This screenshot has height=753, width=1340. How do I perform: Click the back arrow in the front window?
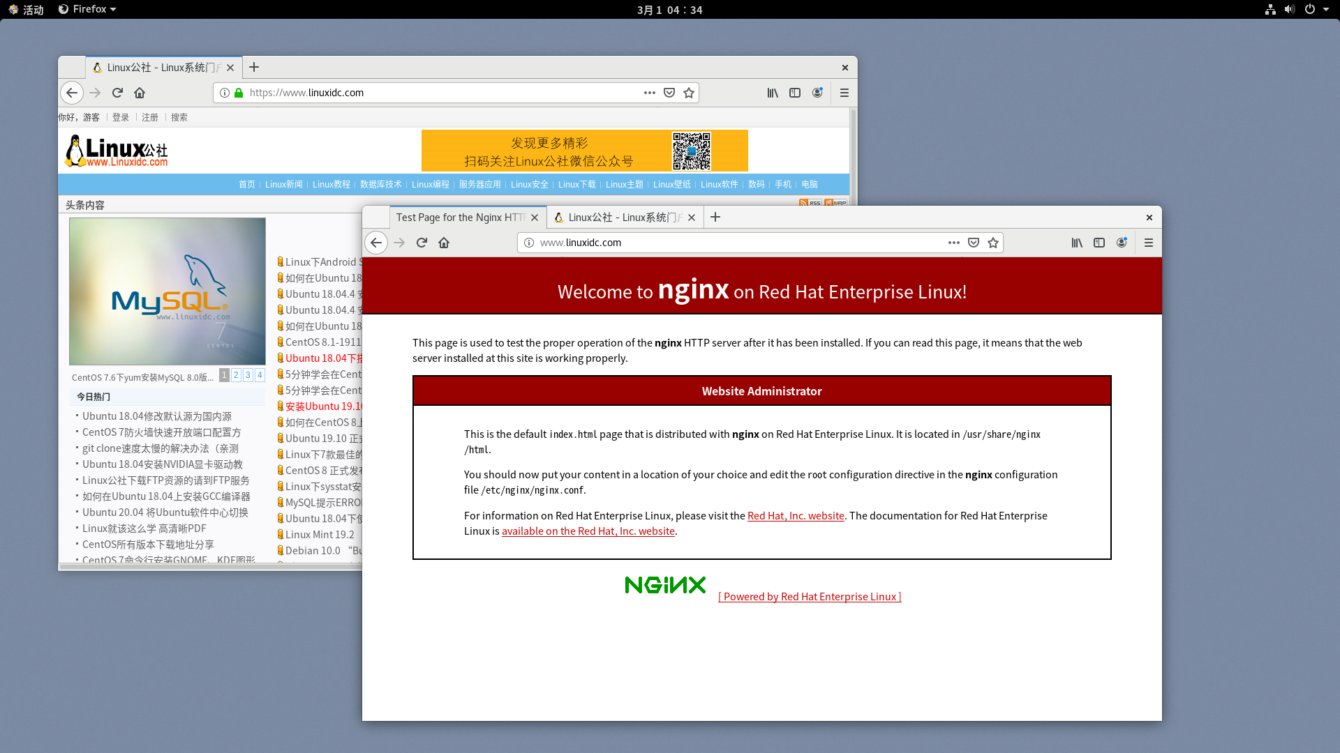[376, 243]
